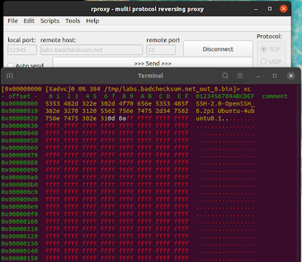Click the toolbar drag handle below the rproxy File menu
Viewport: 302px width, 262px height.
click(x=6, y=28)
